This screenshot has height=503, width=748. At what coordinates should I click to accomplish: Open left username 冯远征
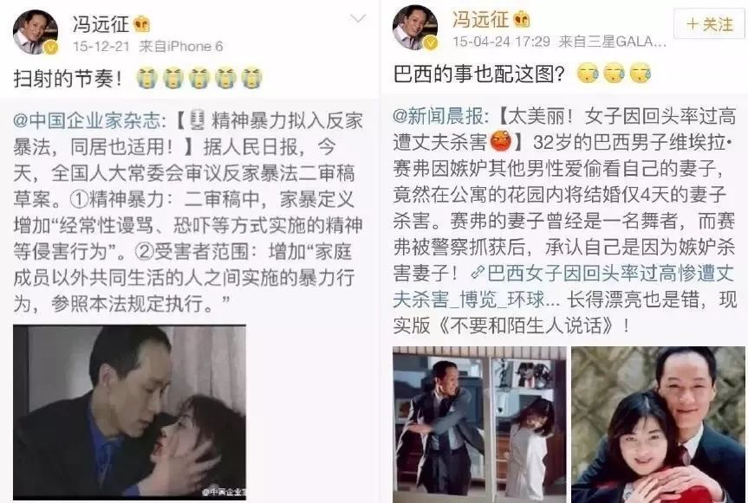pos(101,24)
